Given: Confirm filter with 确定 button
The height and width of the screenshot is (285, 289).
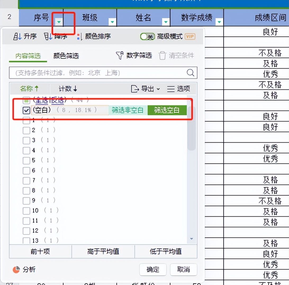Looking at the screenshot, I should point(153,270).
